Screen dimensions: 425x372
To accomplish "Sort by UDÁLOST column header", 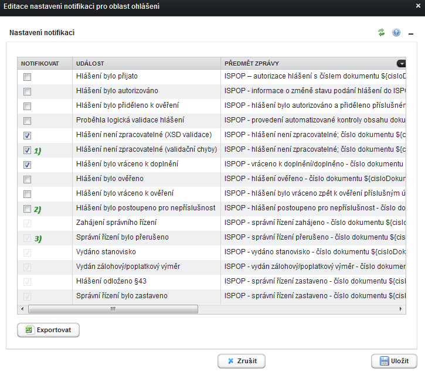I will coord(147,63).
